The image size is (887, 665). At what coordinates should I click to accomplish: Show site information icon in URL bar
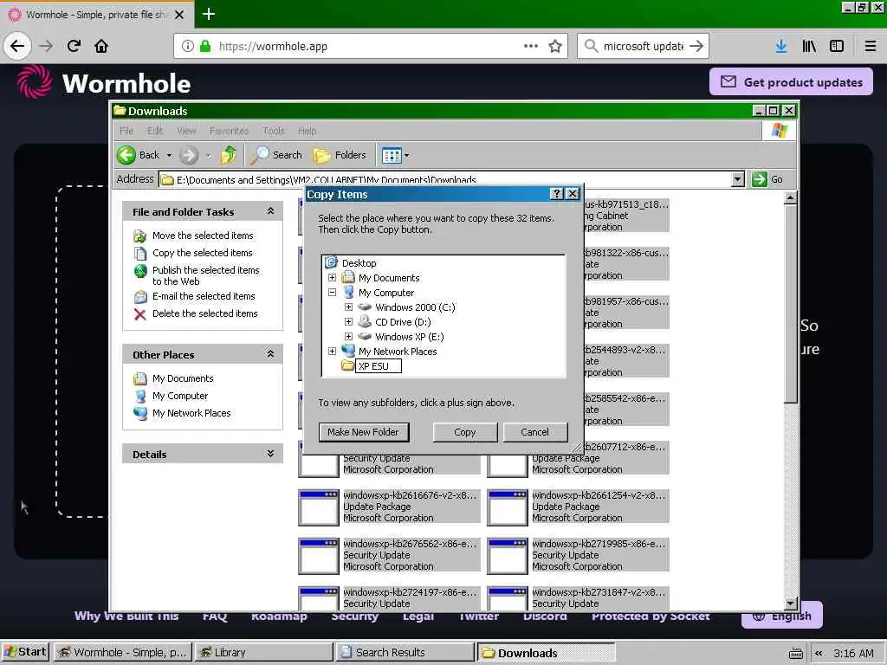187,46
